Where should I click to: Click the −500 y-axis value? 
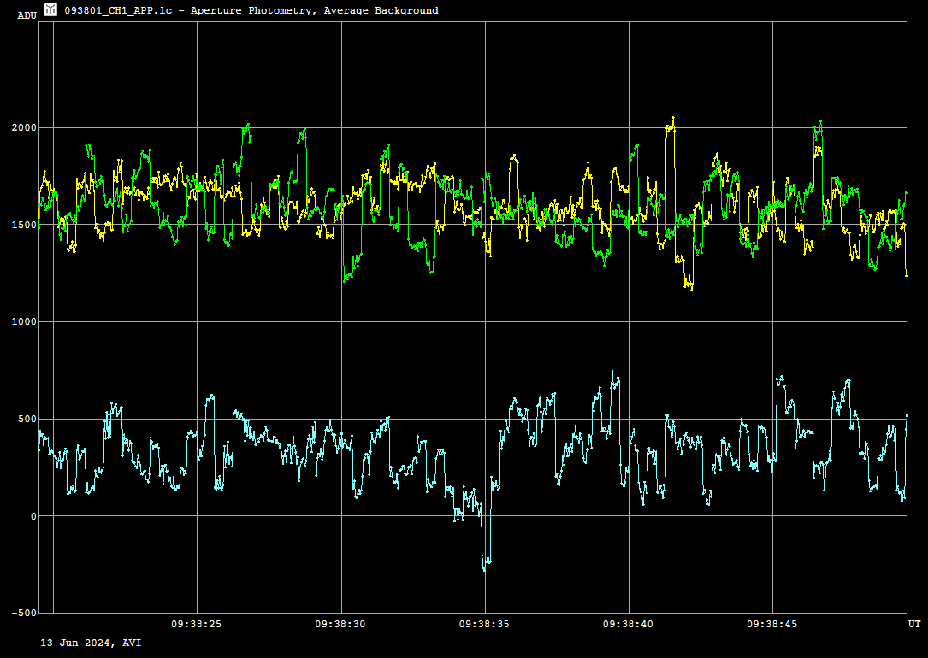[24, 613]
